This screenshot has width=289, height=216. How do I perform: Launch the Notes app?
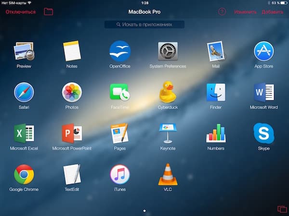[x=72, y=51]
